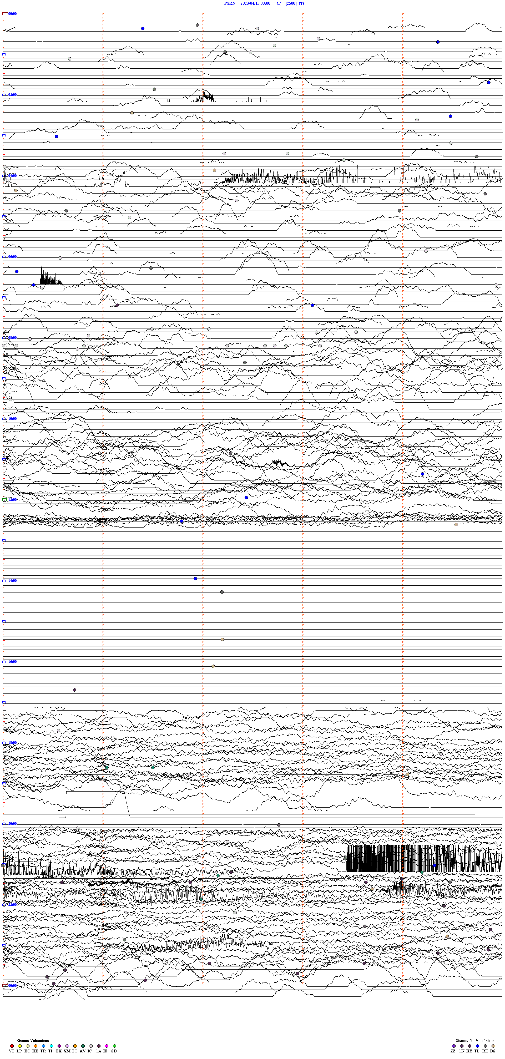
Task: Click the 12:00 time label
Action: [x=12, y=499]
